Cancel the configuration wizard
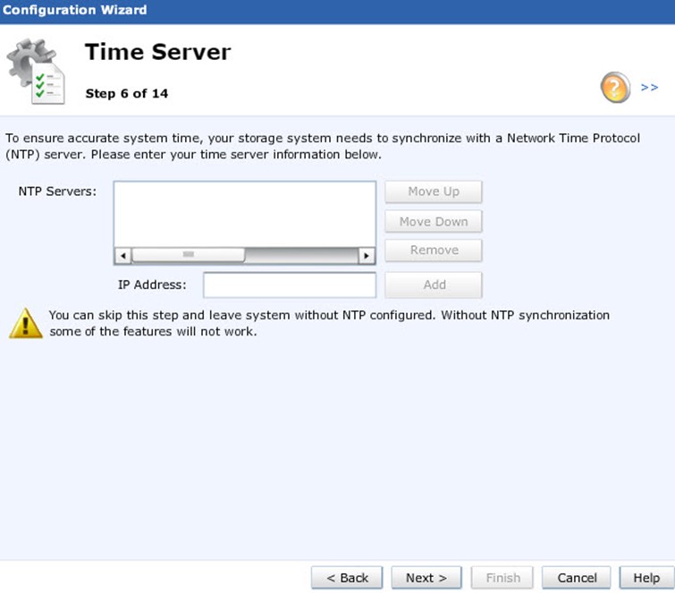This screenshot has height=593, width=675. tap(577, 578)
